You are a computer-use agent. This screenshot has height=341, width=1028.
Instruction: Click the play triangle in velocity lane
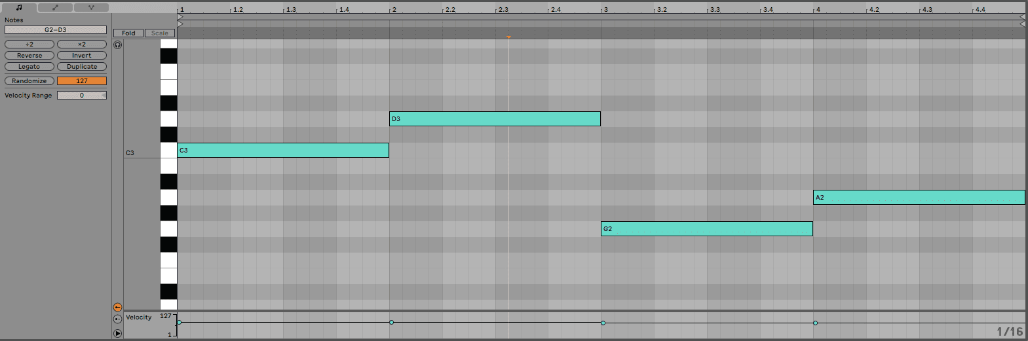click(118, 333)
